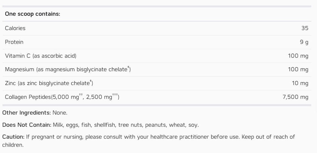Image resolution: width=317 pixels, height=153 pixels.
Task: Click the protein amount 9 g
Action: click(x=304, y=42)
